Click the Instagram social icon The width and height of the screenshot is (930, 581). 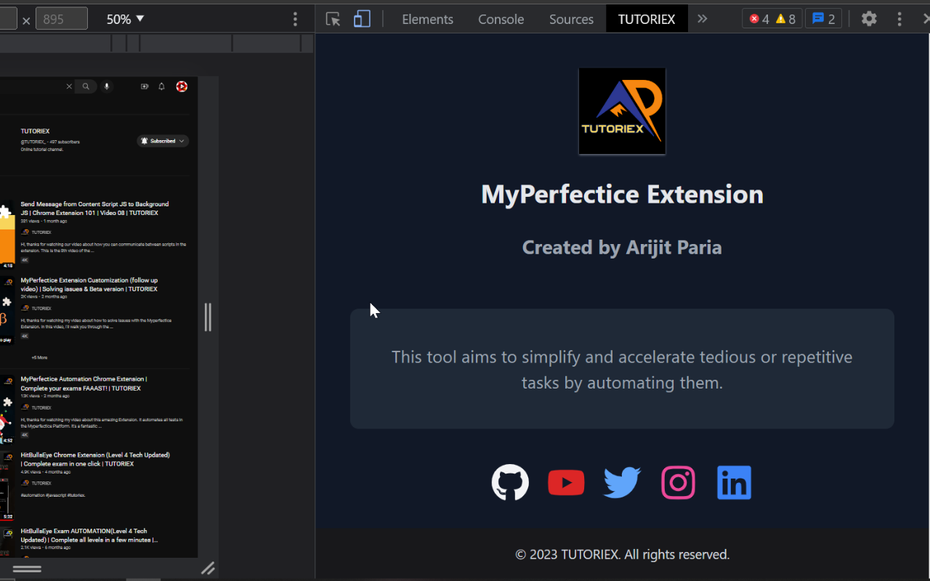pos(678,482)
